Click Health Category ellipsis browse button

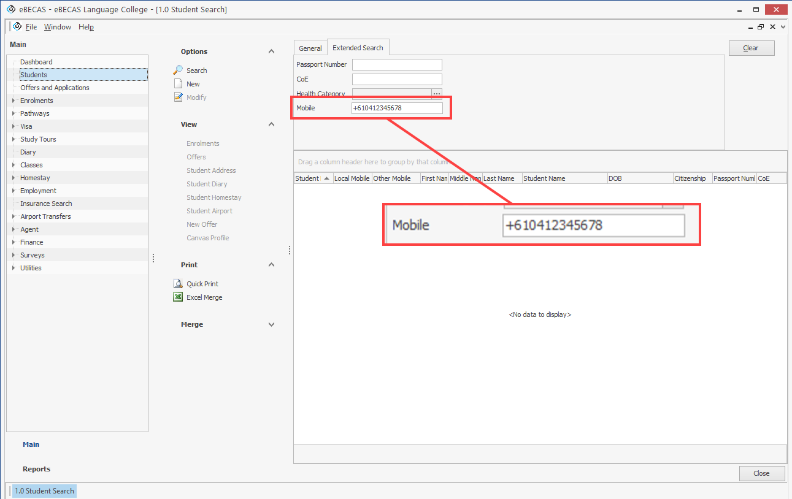[437, 94]
